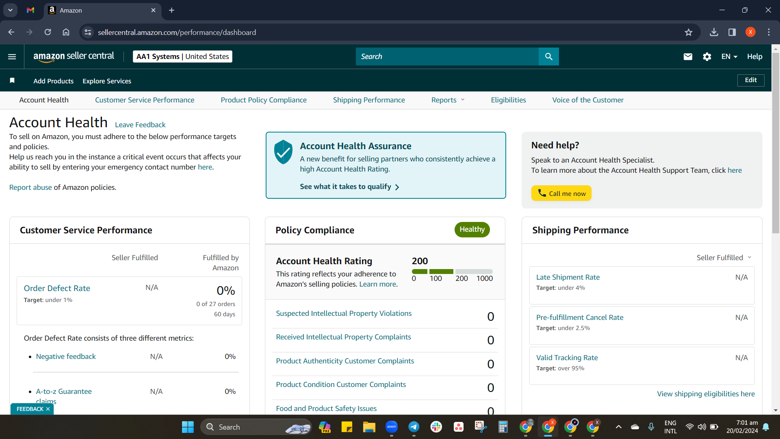Switch to Customer Service Performance tab

pos(145,100)
